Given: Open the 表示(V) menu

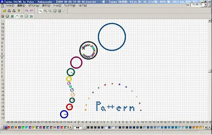Looking at the screenshot, I should tap(46, 6).
